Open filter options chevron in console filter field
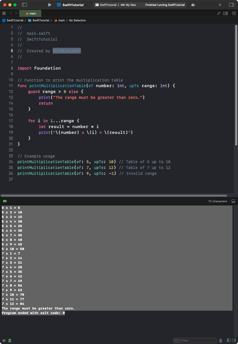 pyautogui.click(x=178, y=340)
